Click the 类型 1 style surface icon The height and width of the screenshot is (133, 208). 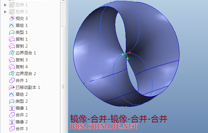coord(12,32)
